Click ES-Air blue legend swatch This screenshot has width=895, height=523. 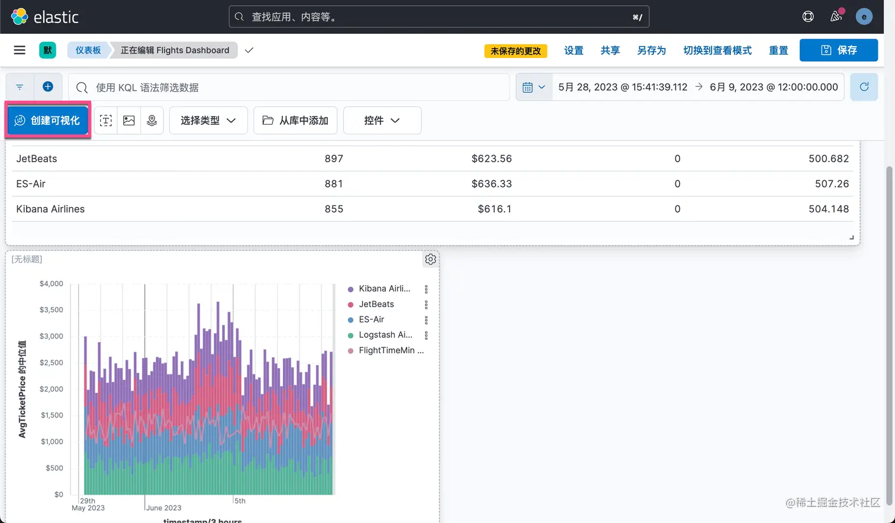tap(351, 320)
